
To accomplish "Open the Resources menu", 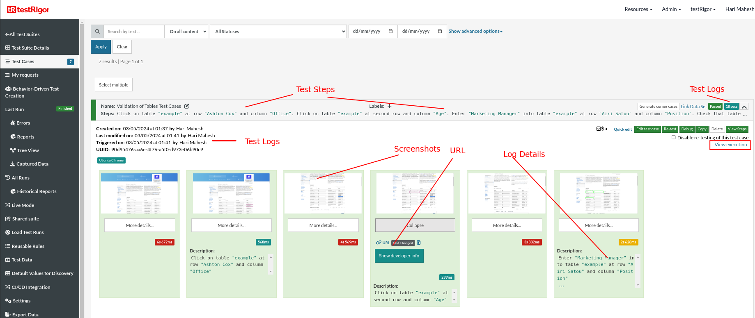I will [638, 9].
